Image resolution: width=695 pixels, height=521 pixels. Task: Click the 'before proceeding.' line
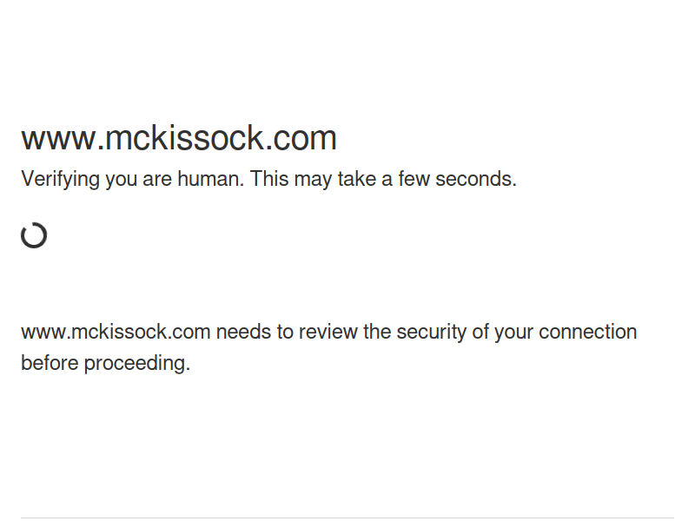(105, 363)
